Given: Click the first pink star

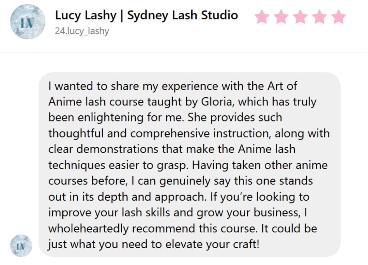Looking at the screenshot, I should [x=262, y=17].
